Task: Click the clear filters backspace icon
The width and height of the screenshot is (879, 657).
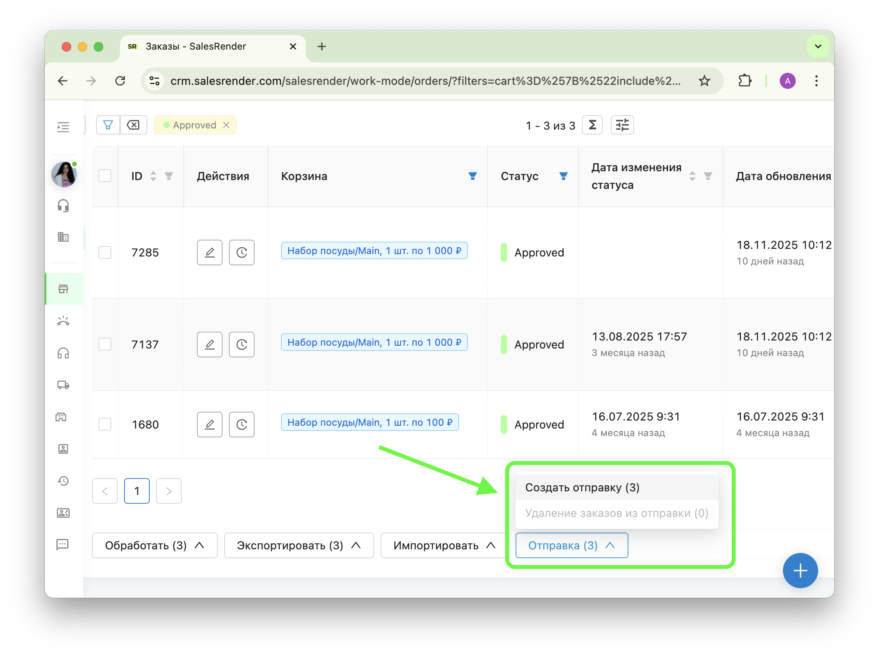Action: tap(133, 125)
